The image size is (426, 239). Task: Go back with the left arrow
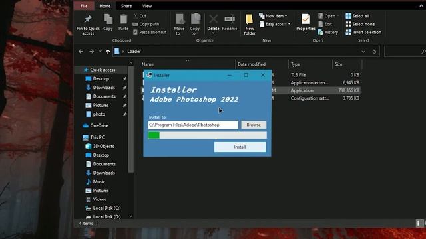[81, 52]
